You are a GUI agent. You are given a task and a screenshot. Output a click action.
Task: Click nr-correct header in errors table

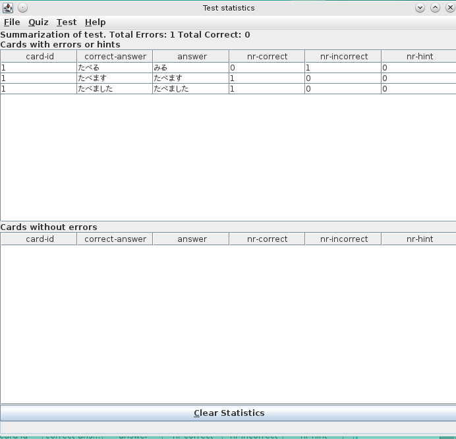(x=267, y=56)
